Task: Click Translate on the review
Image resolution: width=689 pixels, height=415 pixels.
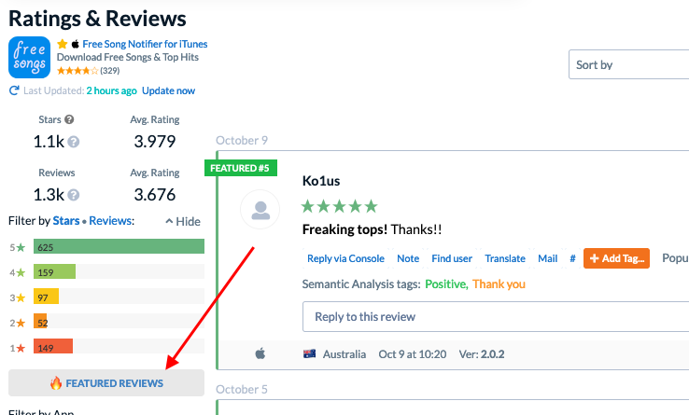Action: pos(505,258)
